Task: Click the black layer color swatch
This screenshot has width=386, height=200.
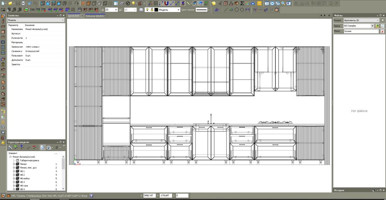Action: click(156, 10)
